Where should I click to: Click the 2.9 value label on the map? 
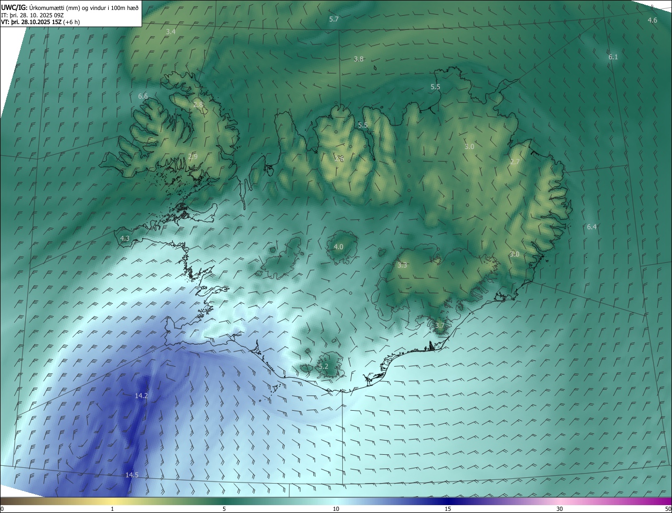[193, 156]
